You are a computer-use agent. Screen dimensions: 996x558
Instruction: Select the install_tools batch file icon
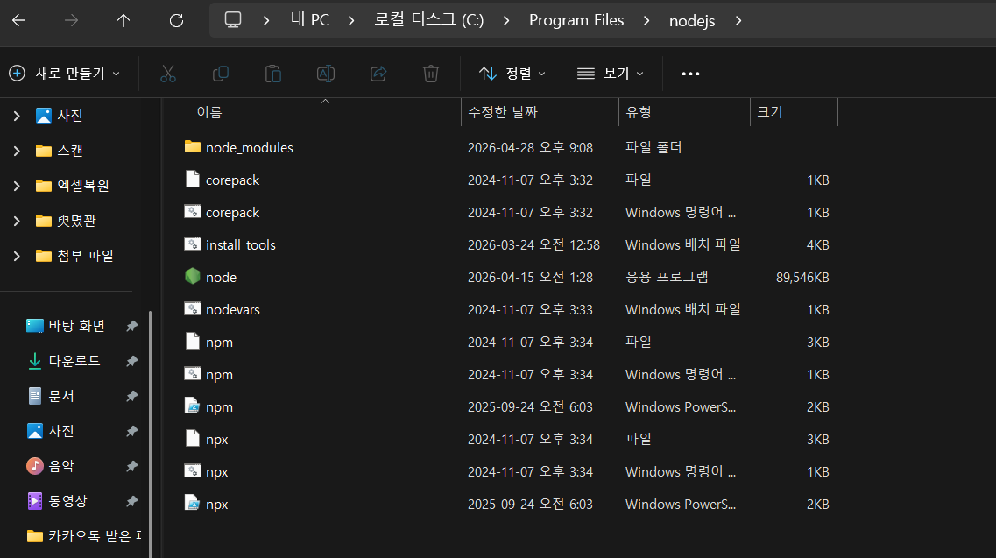point(193,244)
